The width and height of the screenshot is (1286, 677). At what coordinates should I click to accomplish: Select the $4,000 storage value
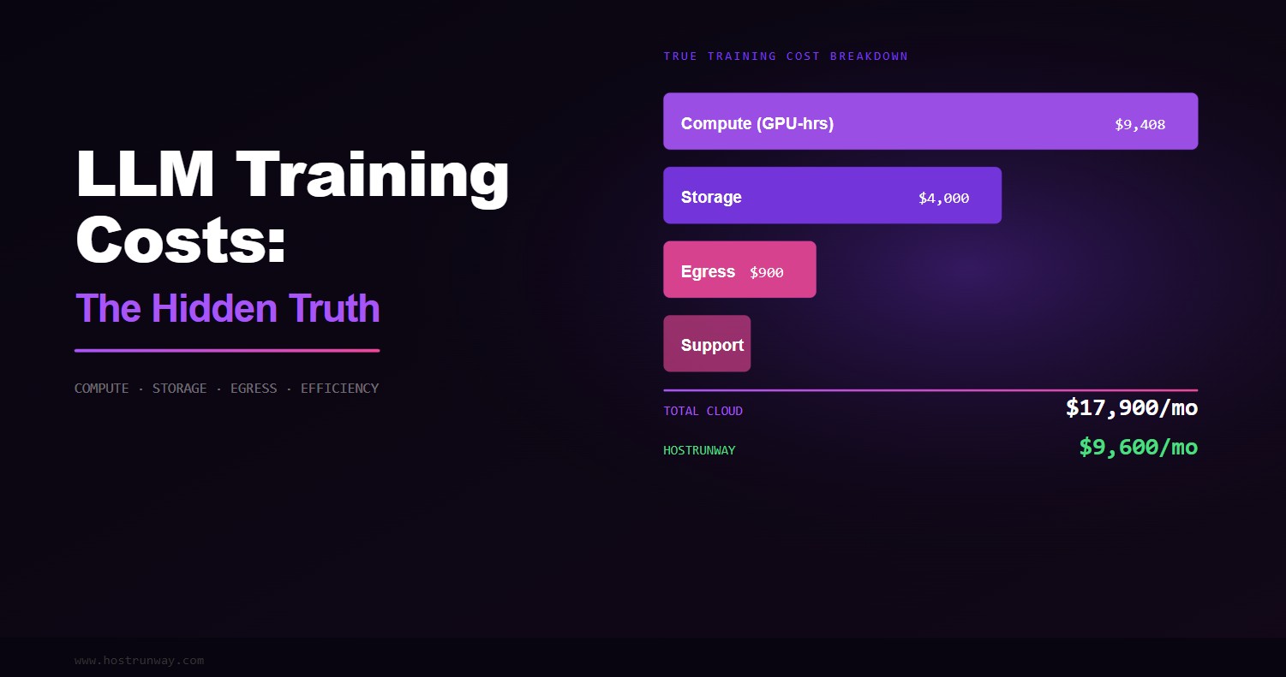click(x=944, y=198)
